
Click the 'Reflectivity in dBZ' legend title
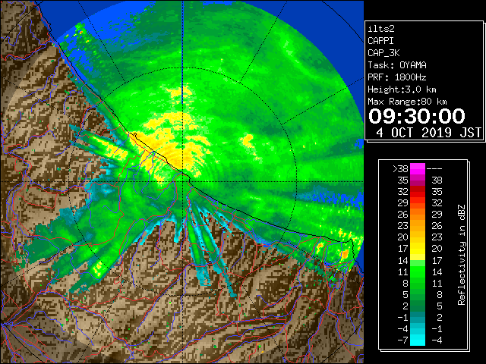pyautogui.click(x=462, y=255)
